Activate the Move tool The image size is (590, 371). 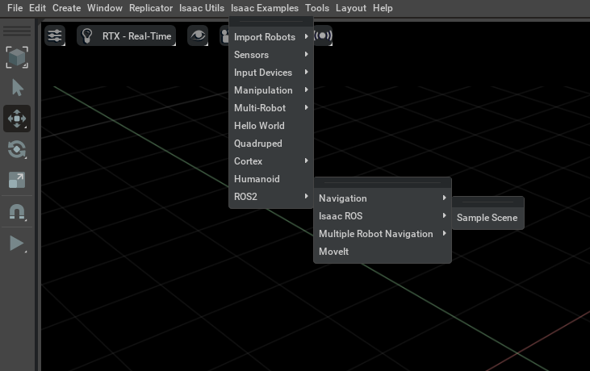click(17, 119)
